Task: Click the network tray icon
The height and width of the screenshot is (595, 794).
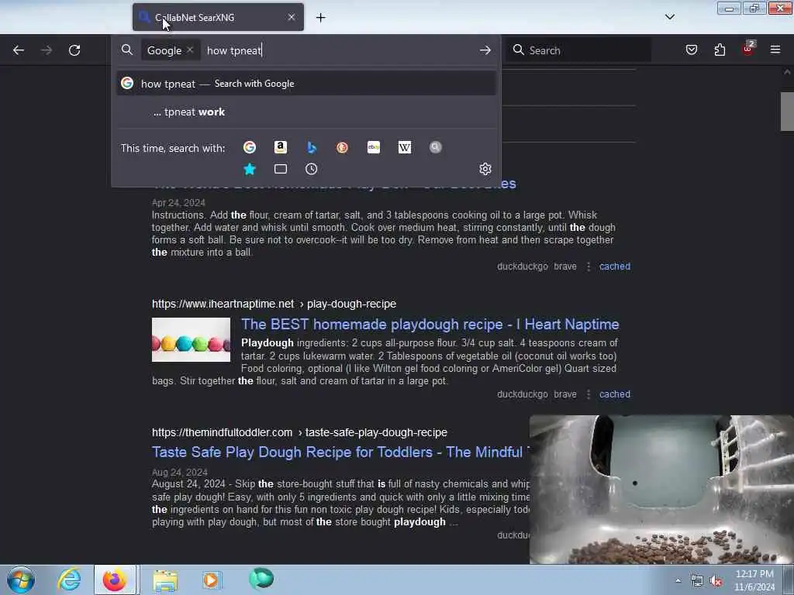Action: pos(697,581)
